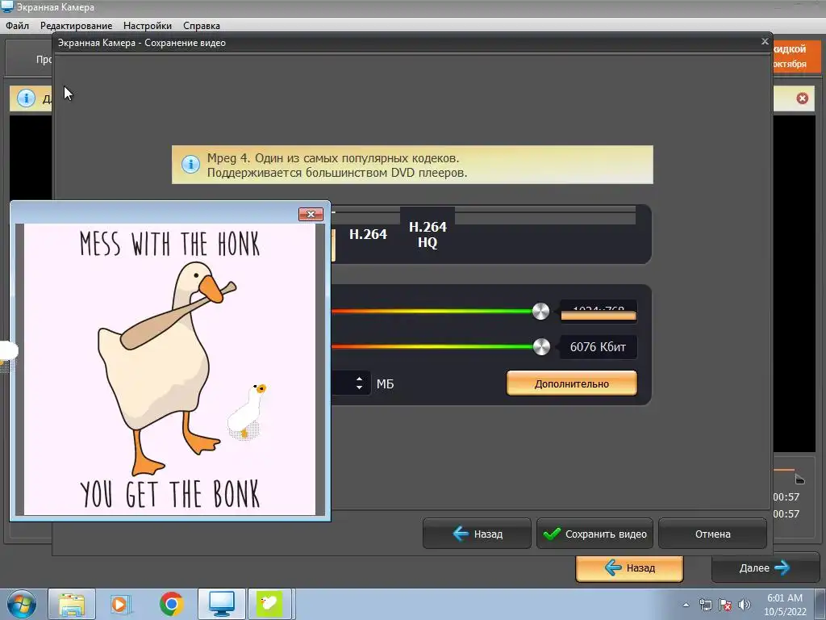
Task: Select the H.264 codec tab
Action: click(368, 234)
